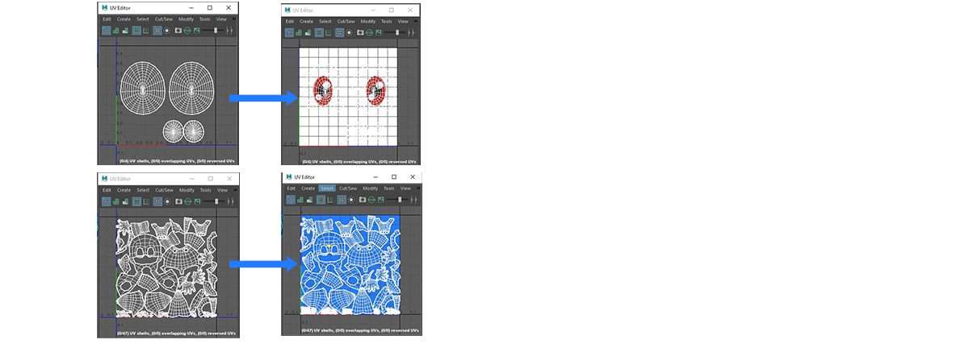Toggle wireframe icon in the blue-shaded UV Editor

pos(291,200)
